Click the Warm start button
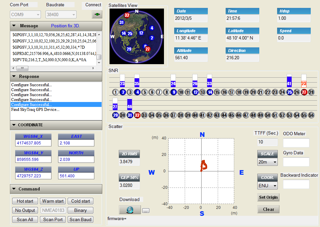The height and width of the screenshot is (227, 320). tap(53, 201)
